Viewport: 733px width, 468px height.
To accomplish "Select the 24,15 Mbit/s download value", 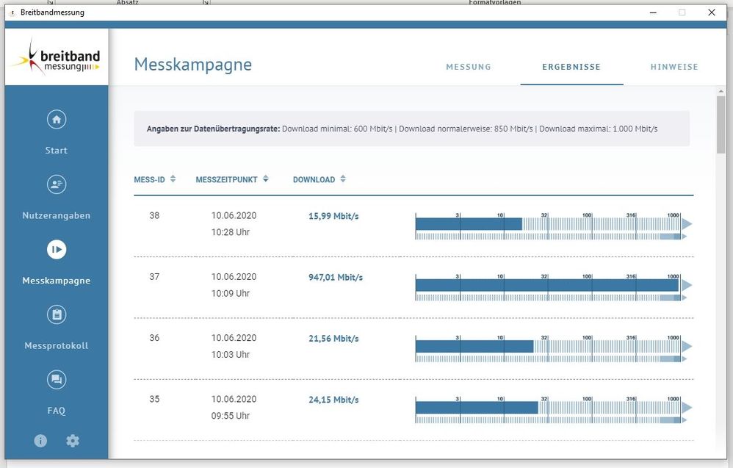I will click(333, 400).
